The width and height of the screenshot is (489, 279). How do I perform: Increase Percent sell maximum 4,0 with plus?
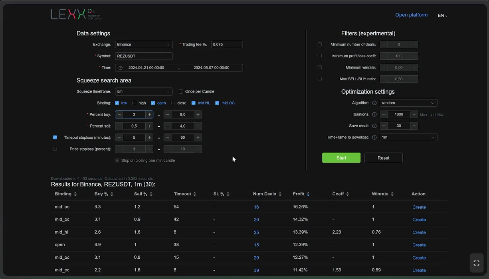pos(198,126)
